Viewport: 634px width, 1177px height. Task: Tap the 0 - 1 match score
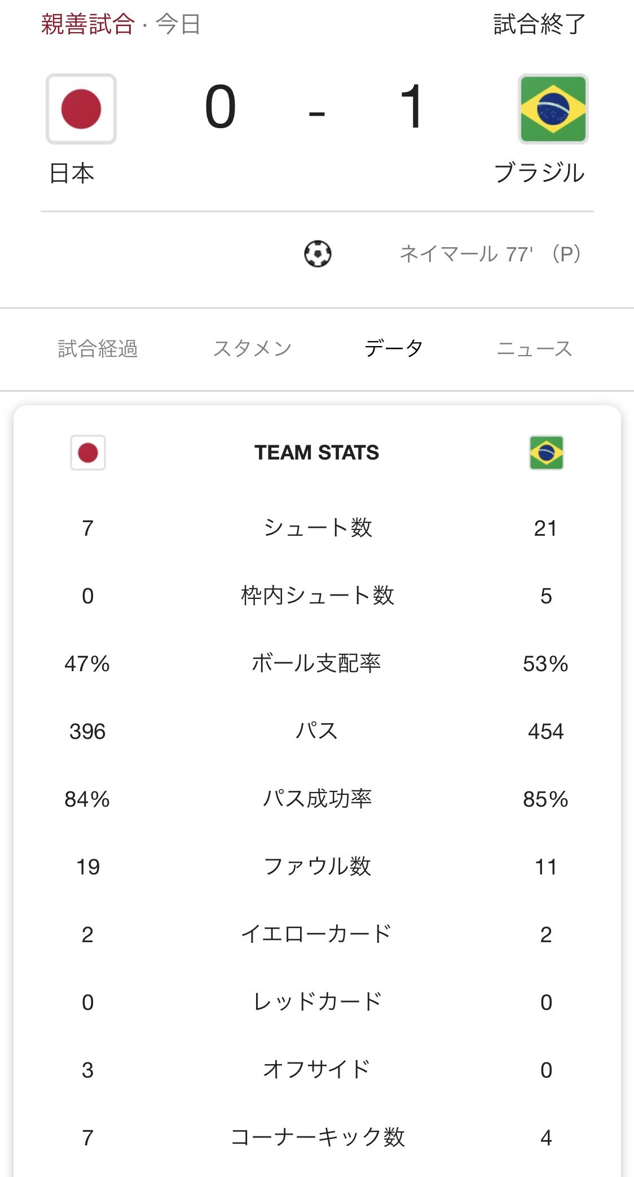(315, 107)
